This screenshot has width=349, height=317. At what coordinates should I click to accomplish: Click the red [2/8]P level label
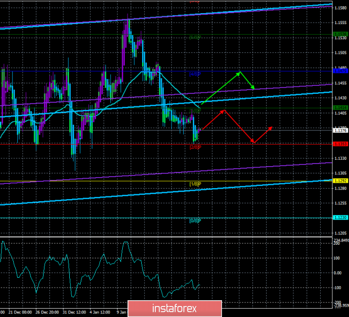[195, 147]
